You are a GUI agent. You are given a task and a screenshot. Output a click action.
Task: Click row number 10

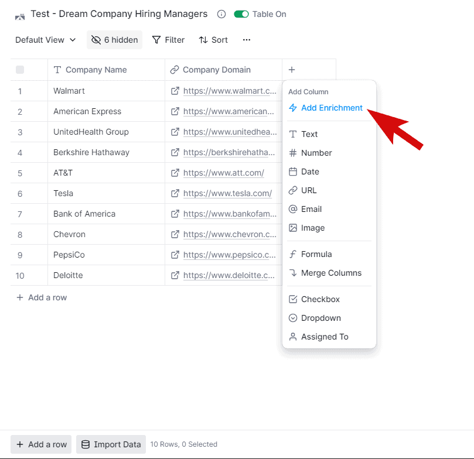pos(20,276)
